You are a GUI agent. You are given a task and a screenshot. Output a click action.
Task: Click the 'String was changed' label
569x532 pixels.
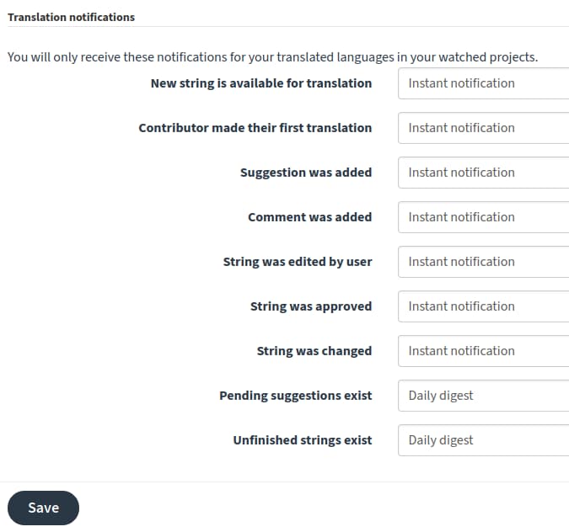pos(314,351)
